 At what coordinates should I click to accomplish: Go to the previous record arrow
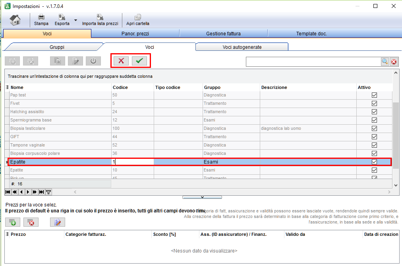coord(21,192)
